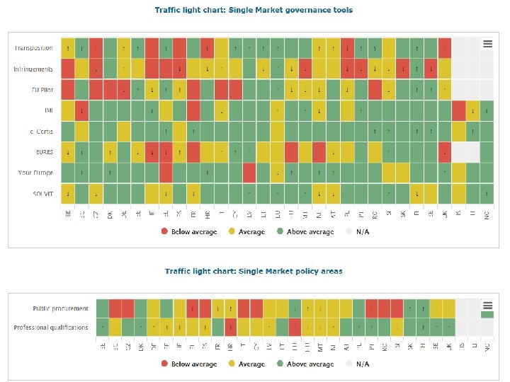The image size is (510, 382).
Task: Select the Public procurement row label
Action: coord(60,308)
